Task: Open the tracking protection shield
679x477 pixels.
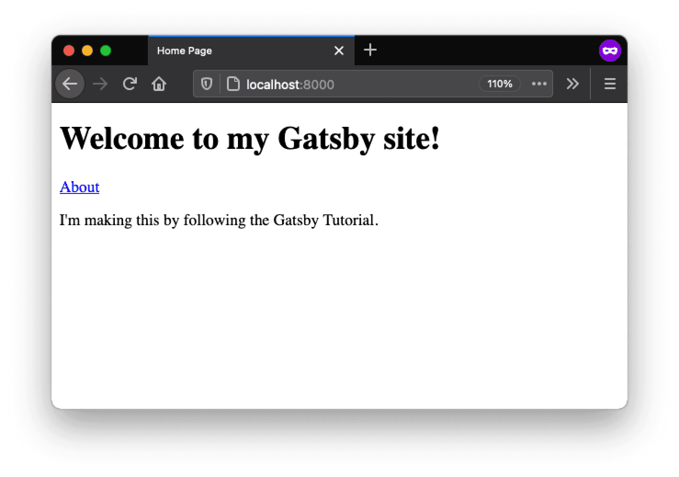Action: 207,84
